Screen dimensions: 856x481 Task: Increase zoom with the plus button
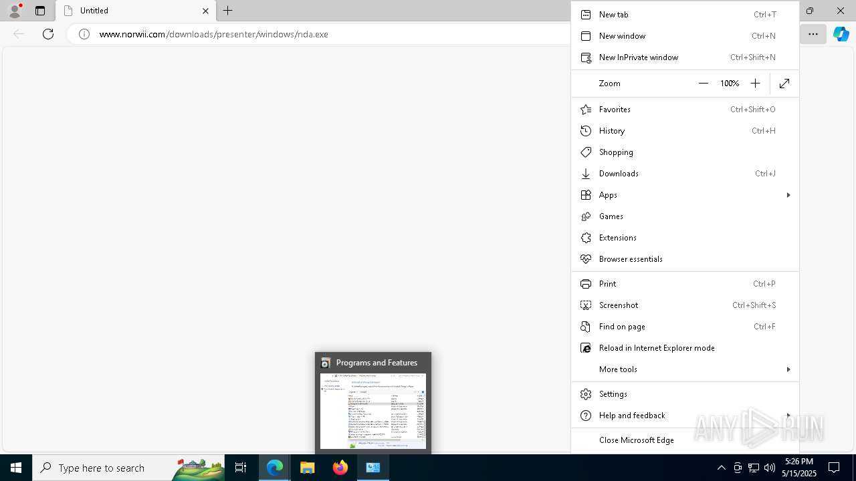coord(755,84)
